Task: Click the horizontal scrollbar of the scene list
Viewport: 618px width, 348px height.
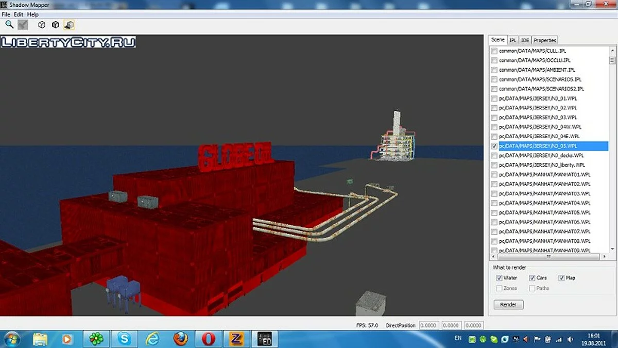Action: (549, 256)
